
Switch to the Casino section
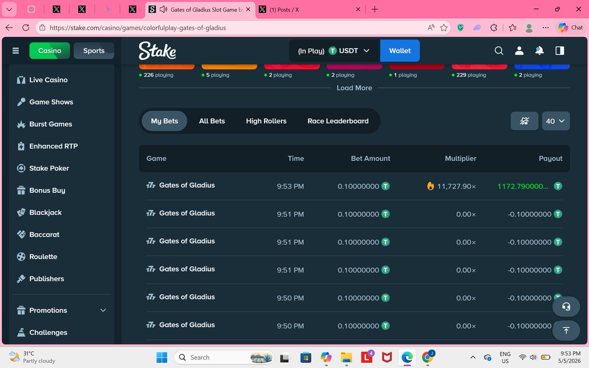click(50, 51)
